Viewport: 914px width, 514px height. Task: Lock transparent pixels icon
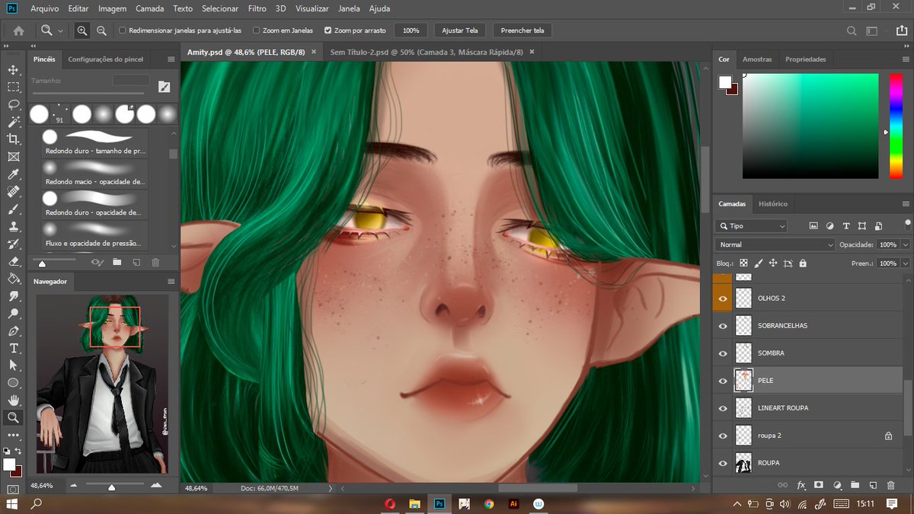click(x=743, y=263)
